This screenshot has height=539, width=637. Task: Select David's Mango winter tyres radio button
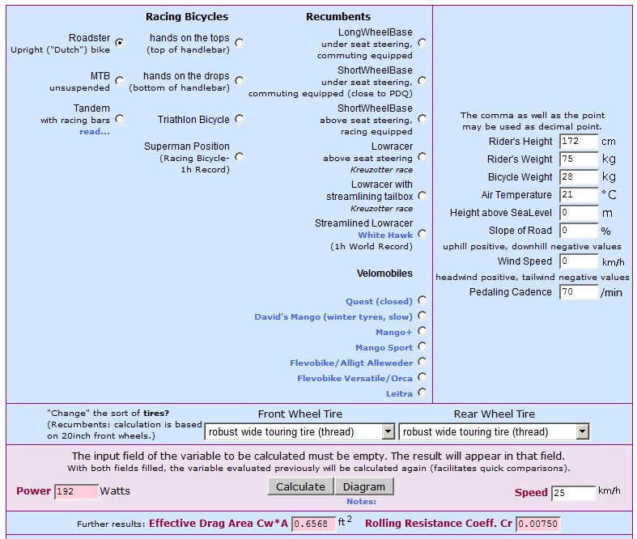(423, 316)
